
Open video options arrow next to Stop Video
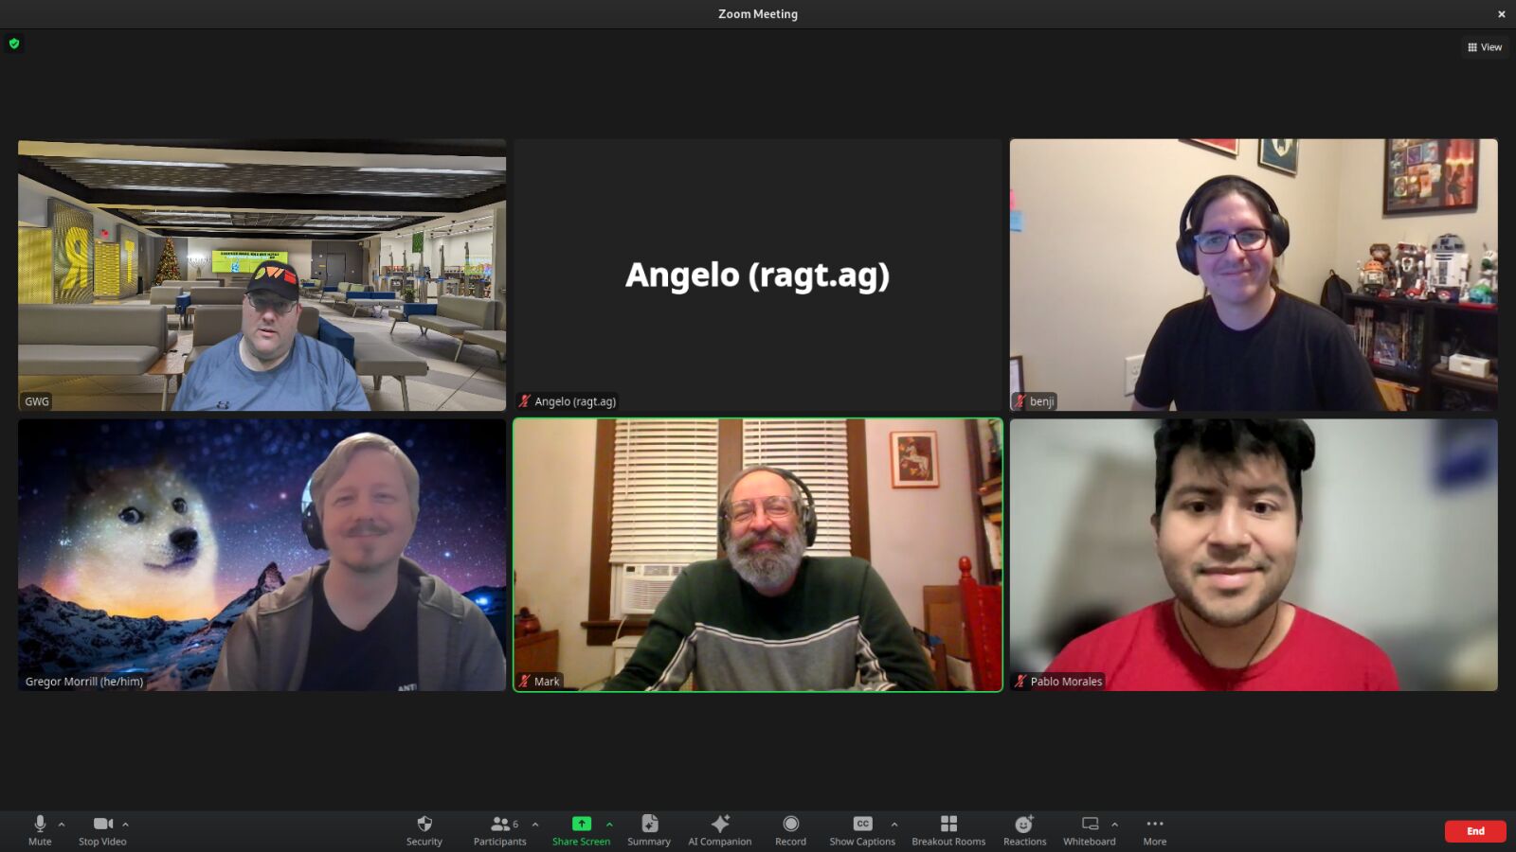[125, 825]
